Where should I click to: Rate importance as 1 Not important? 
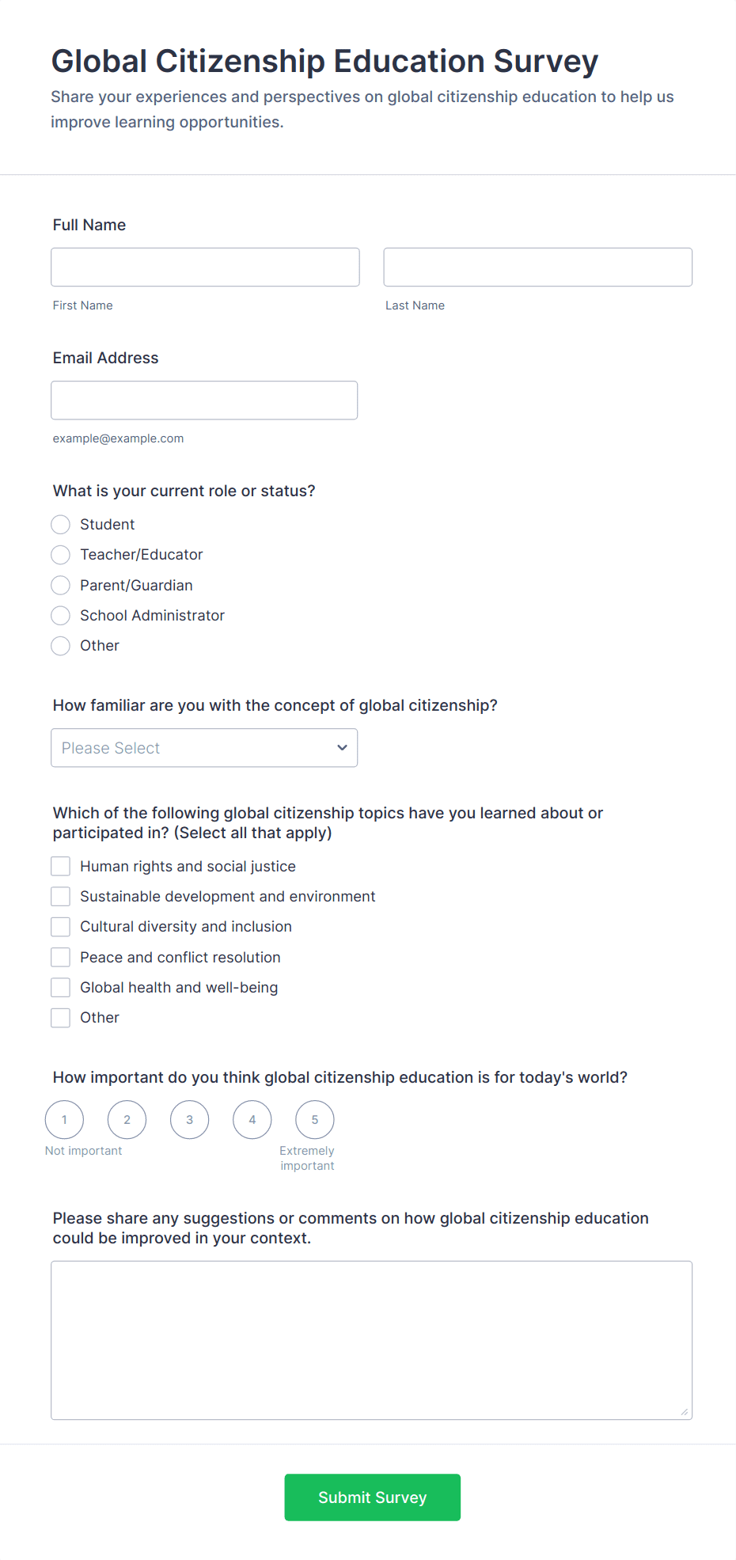click(64, 1120)
